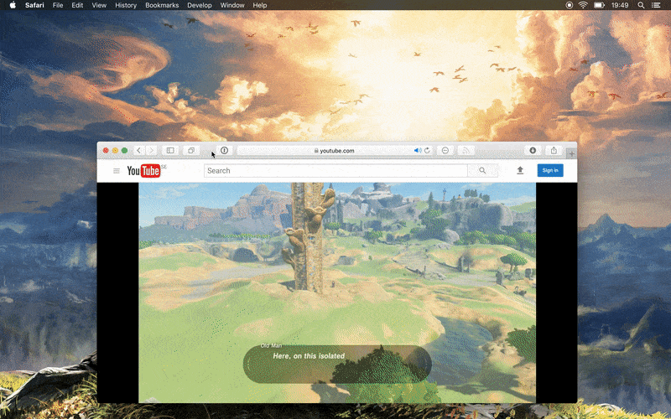
Task: Open the Safari app menu
Action: 34,5
